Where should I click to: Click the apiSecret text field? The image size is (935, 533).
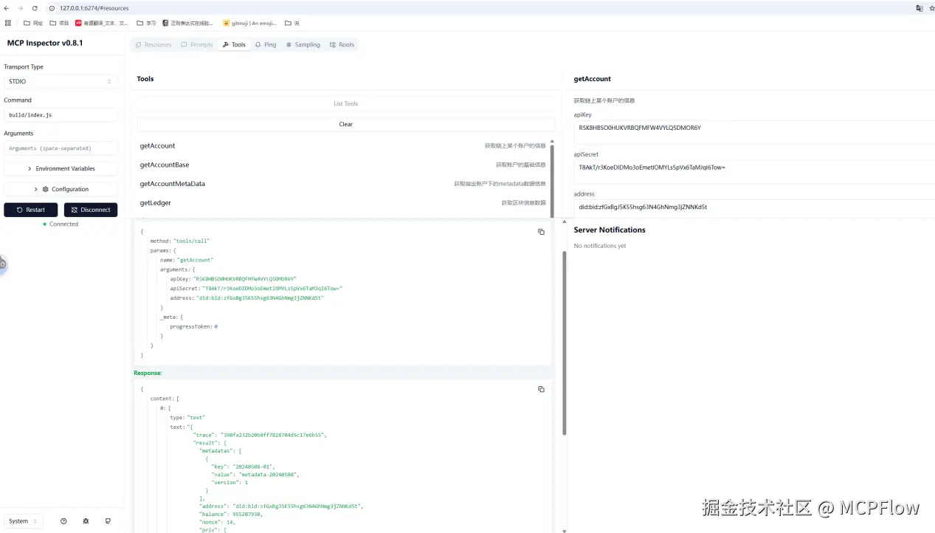754,171
